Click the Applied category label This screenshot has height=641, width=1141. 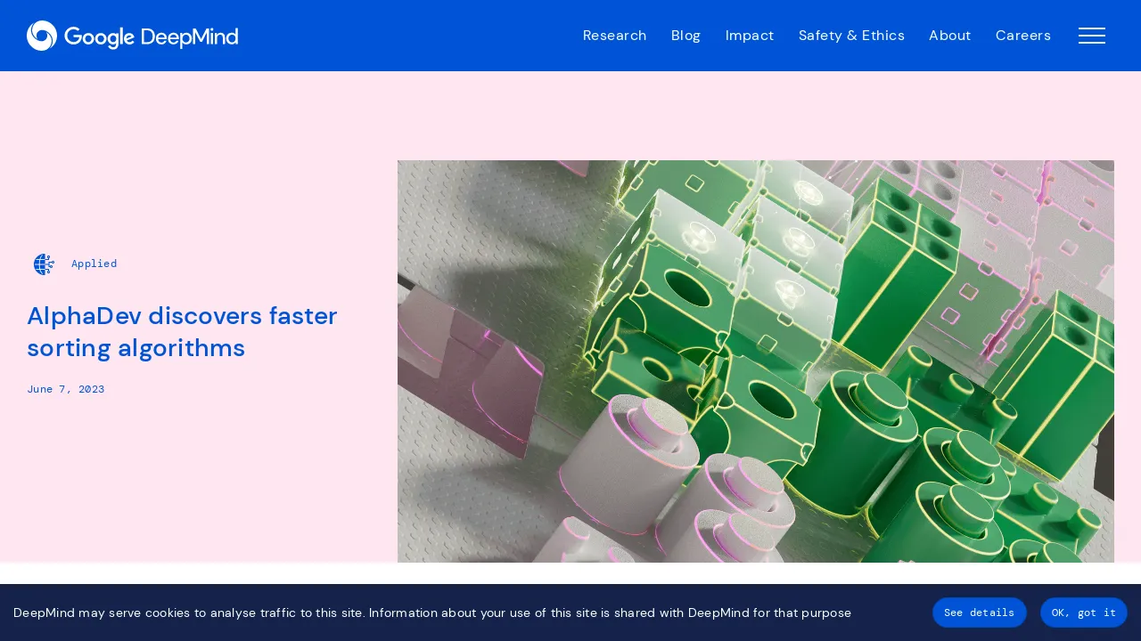[x=94, y=264]
